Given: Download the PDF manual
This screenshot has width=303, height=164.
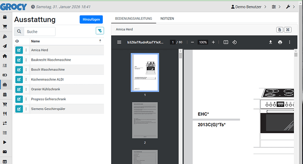Looking at the screenshot, I should tap(271, 42).
